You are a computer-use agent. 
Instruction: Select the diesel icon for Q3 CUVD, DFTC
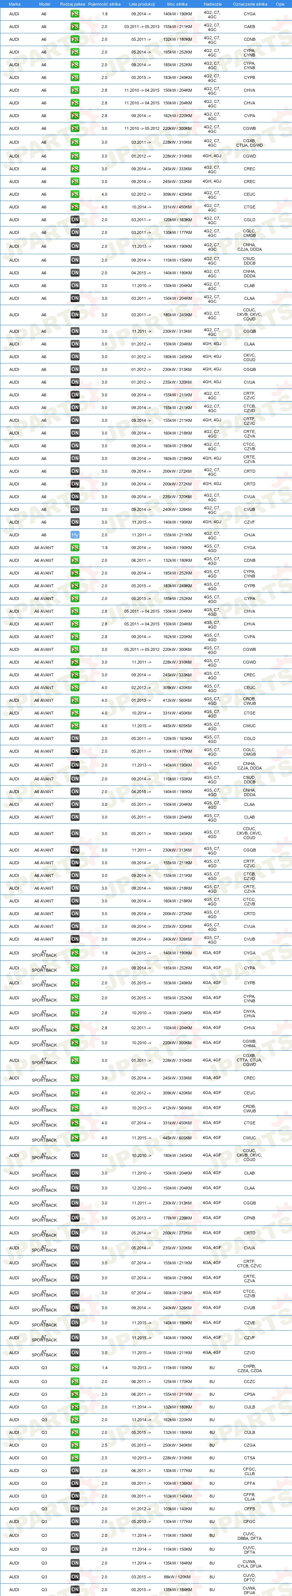pyautogui.click(x=75, y=1577)
